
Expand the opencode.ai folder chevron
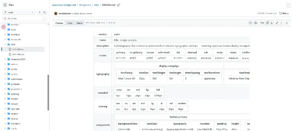[5, 79]
